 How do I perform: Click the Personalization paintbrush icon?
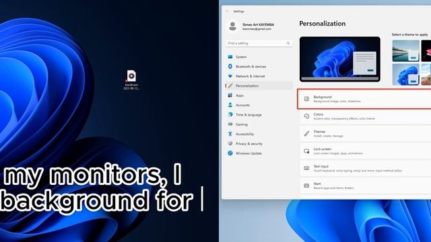point(230,86)
